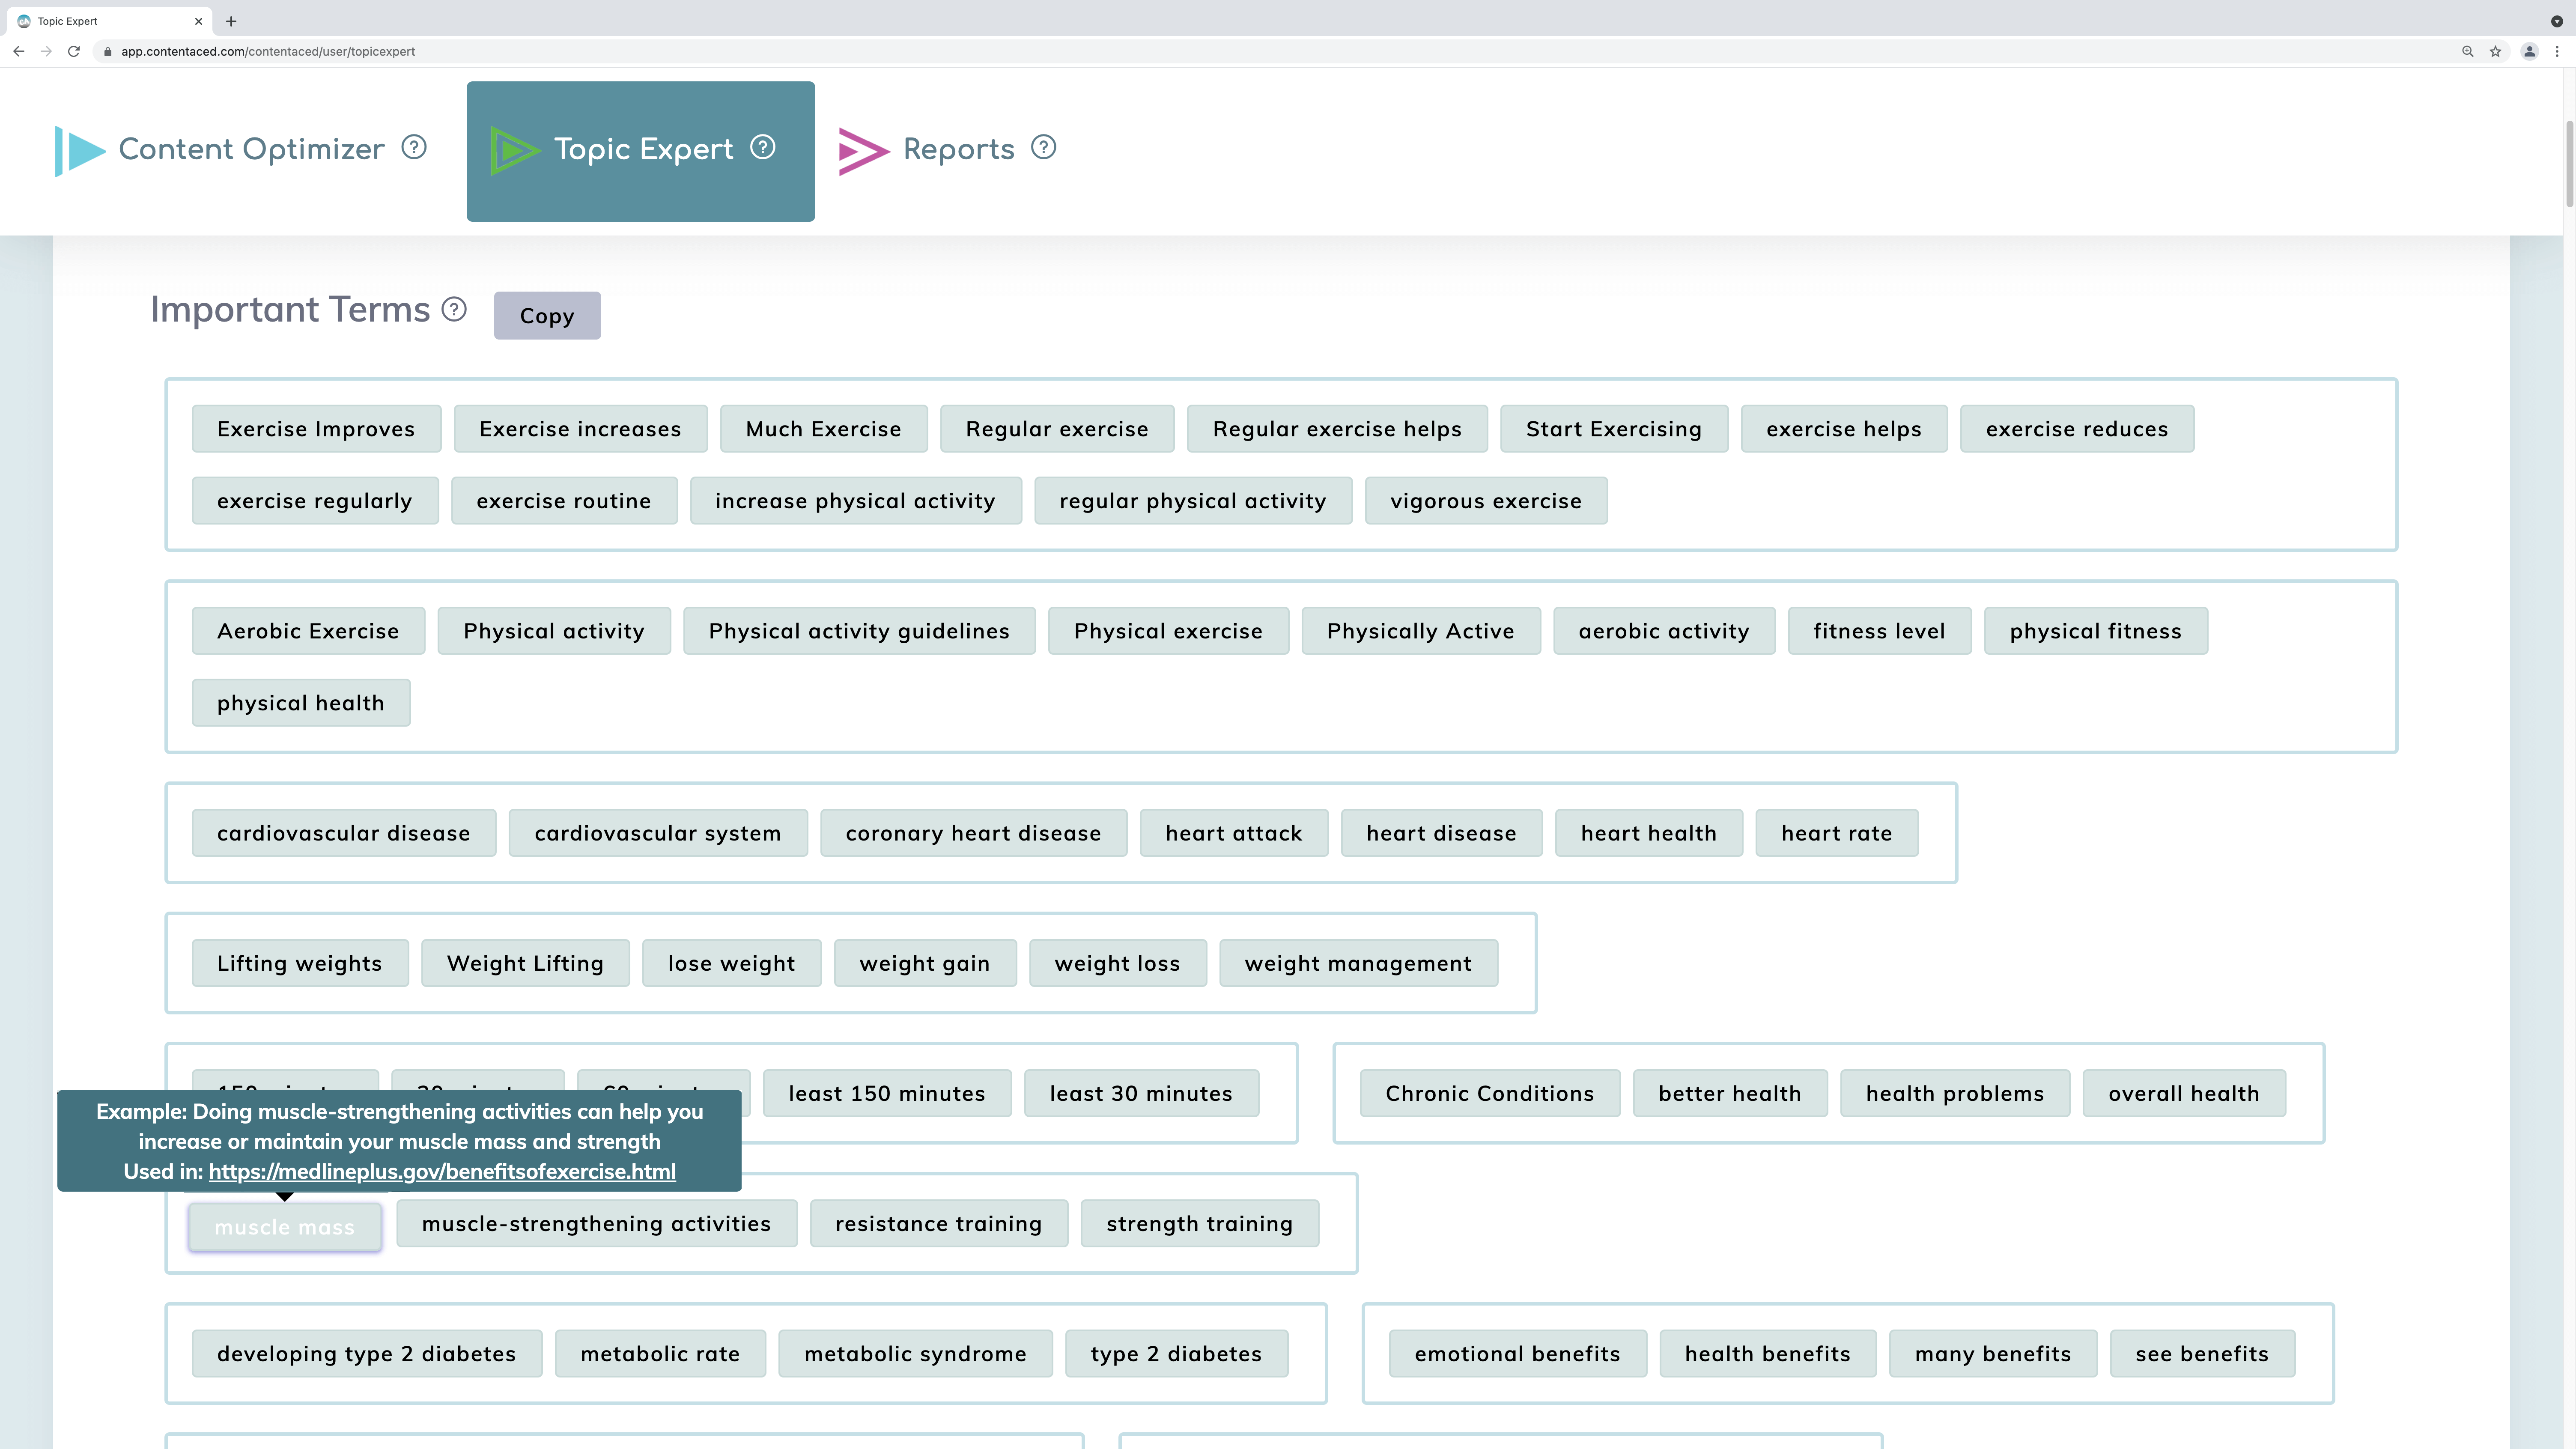Click the Copy button beside Important Terms
2576x1449 pixels.
click(x=547, y=316)
